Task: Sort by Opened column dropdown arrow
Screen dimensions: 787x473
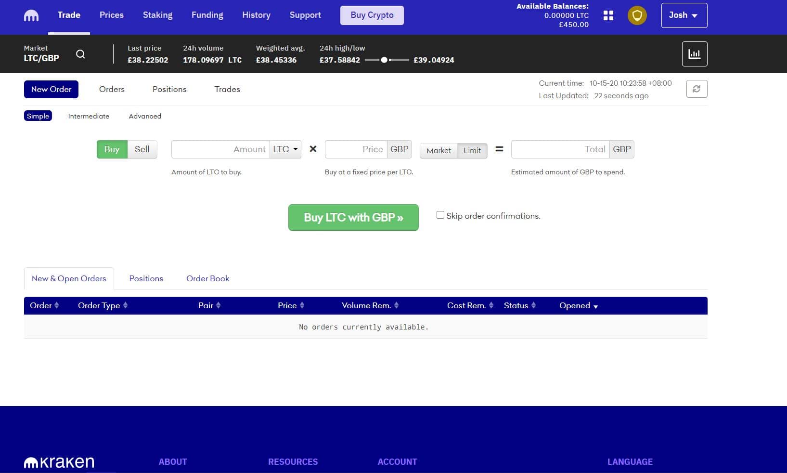Action: coord(596,306)
